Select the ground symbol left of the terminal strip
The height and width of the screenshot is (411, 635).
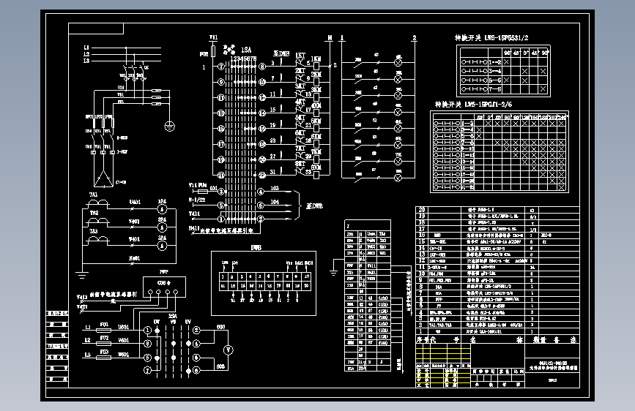pos(333,272)
